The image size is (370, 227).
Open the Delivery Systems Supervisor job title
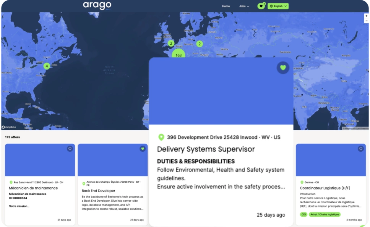(206, 149)
